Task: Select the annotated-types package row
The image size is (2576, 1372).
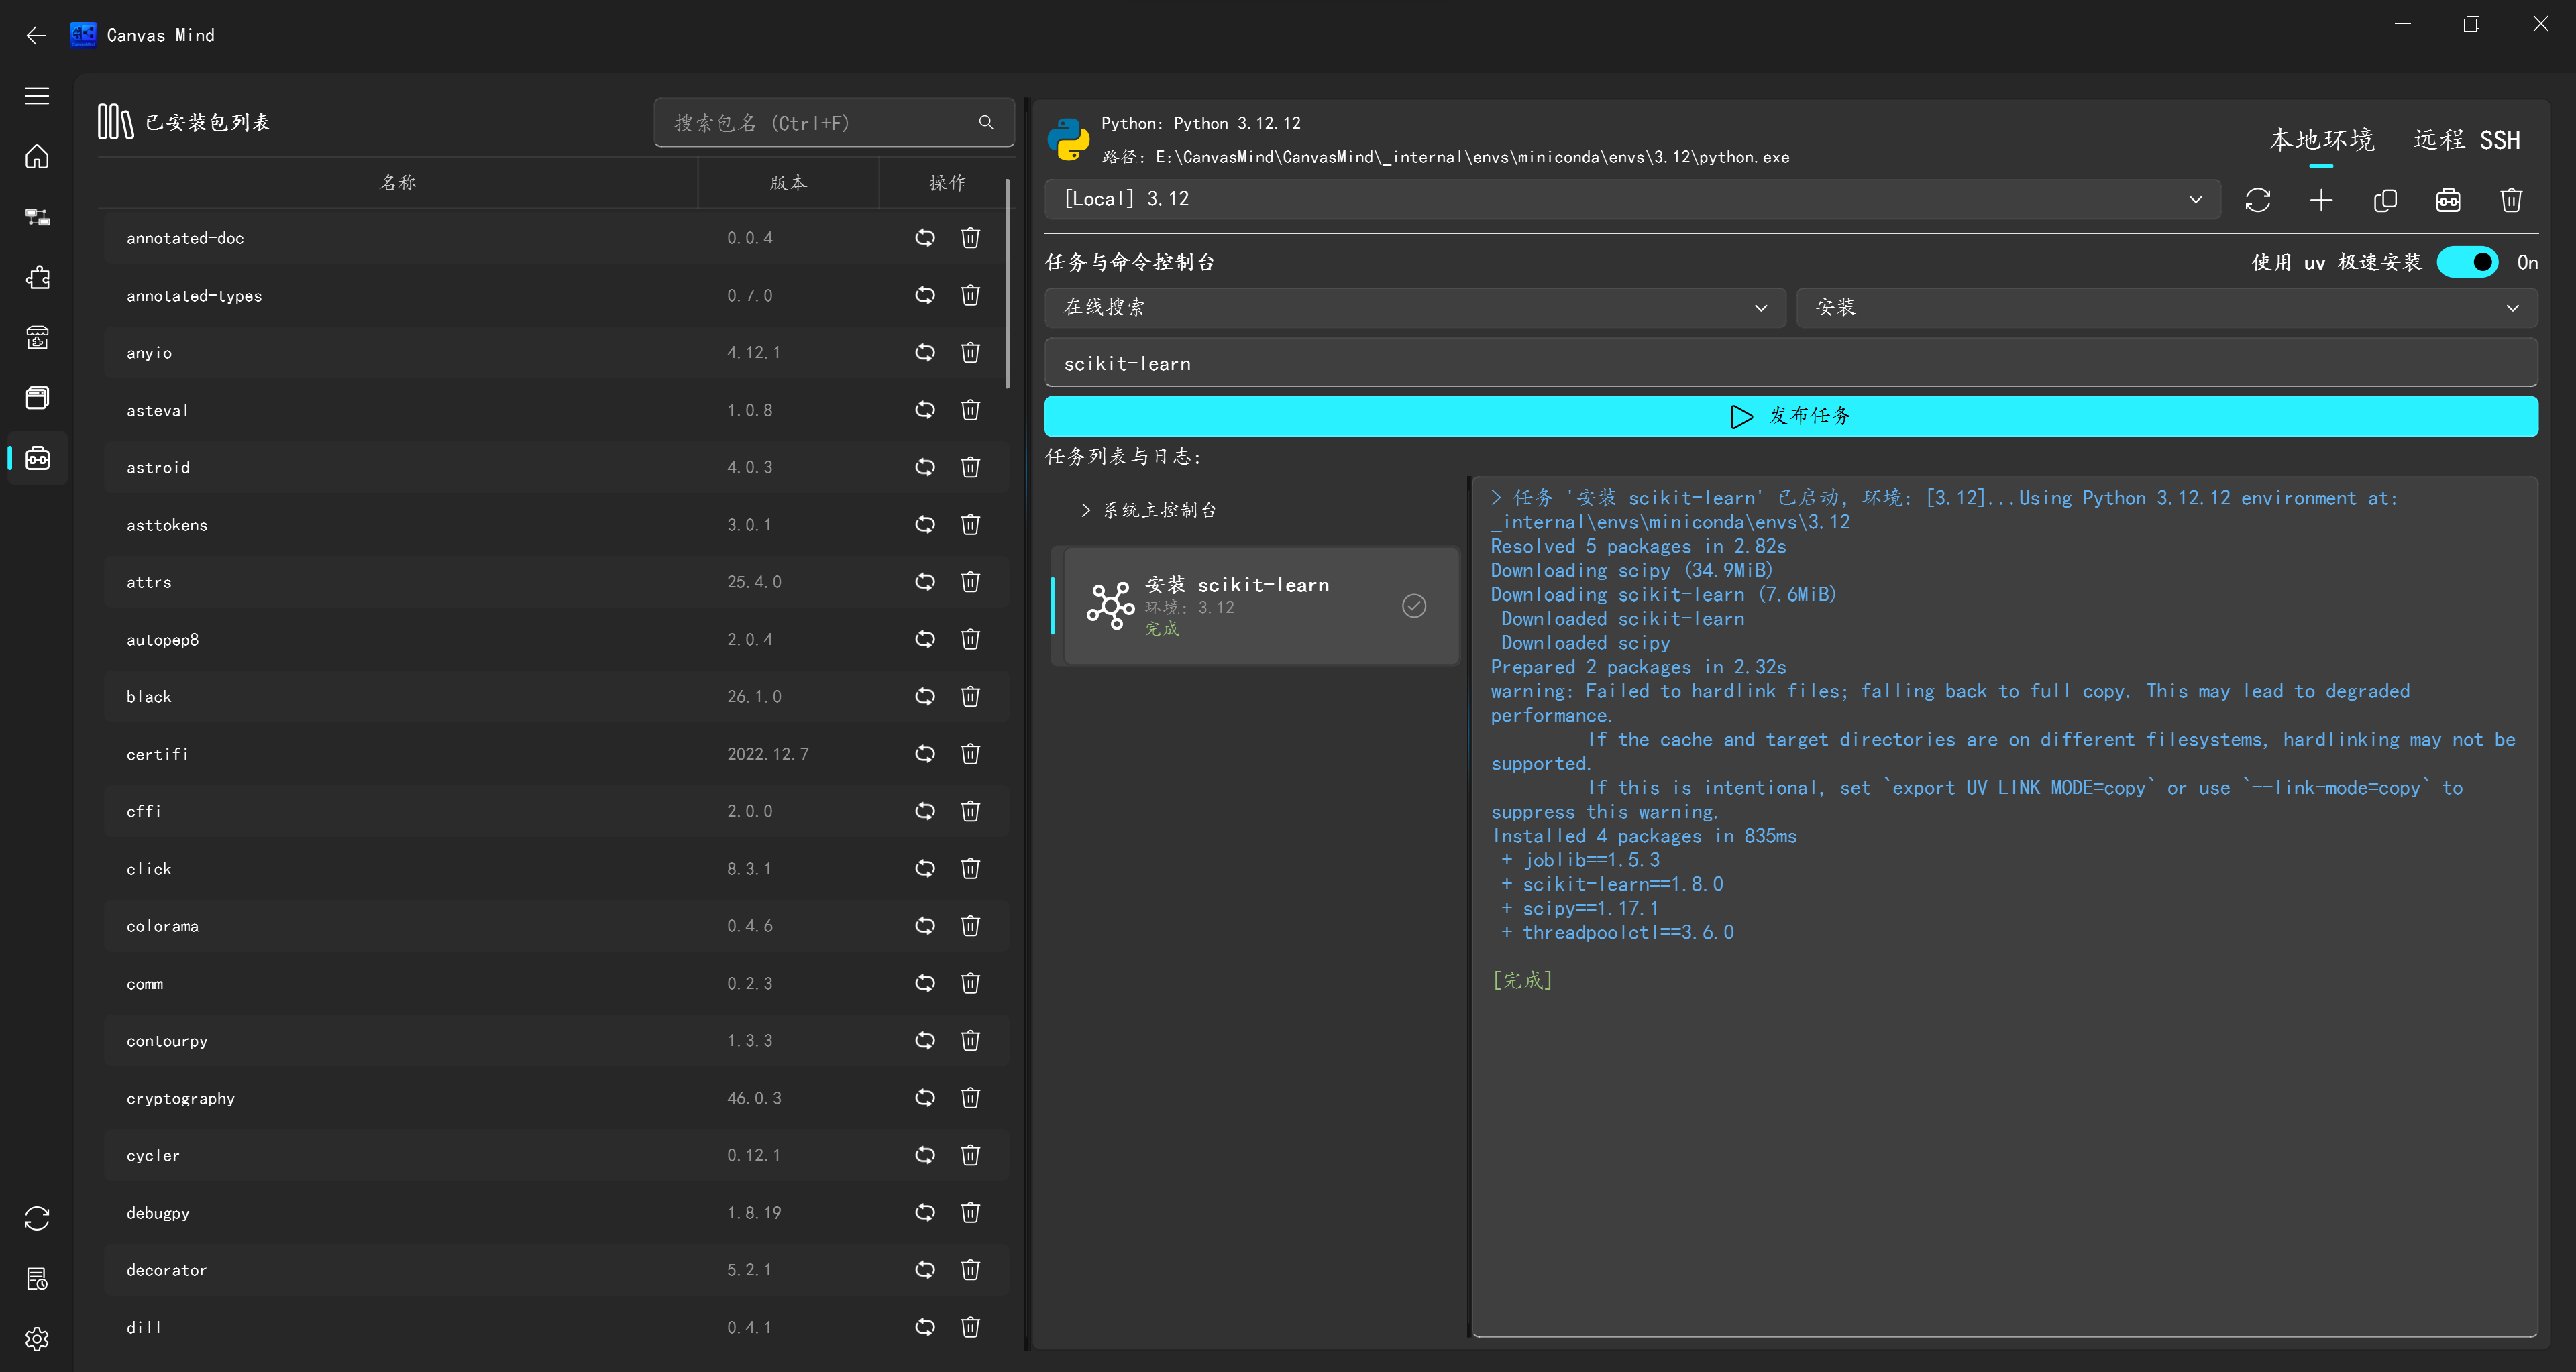Action: click(555, 296)
